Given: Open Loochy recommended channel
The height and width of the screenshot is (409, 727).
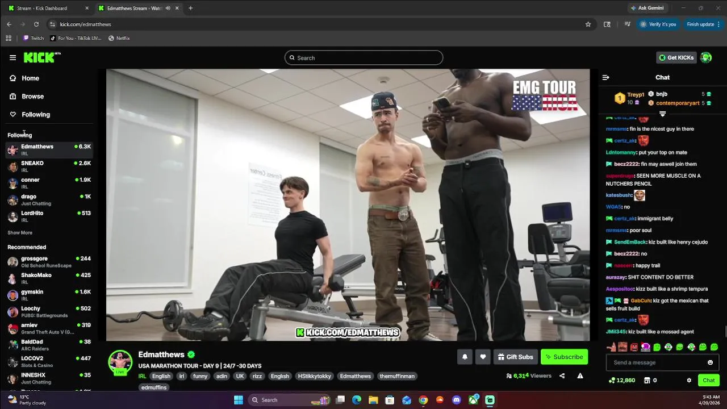Looking at the screenshot, I should 49,311.
